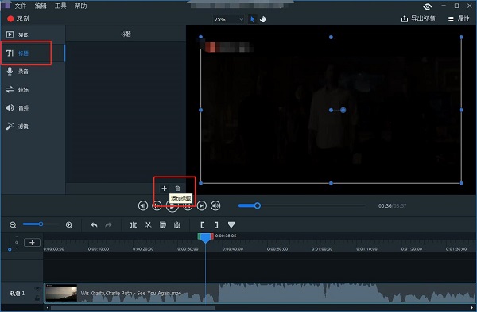Image resolution: width=477 pixels, height=312 pixels.
Task: Click track height up arrow
Action: (x=17, y=237)
